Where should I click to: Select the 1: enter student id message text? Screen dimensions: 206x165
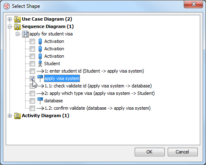point(94,71)
